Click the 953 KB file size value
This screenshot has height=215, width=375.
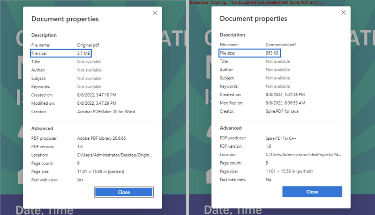click(x=272, y=53)
